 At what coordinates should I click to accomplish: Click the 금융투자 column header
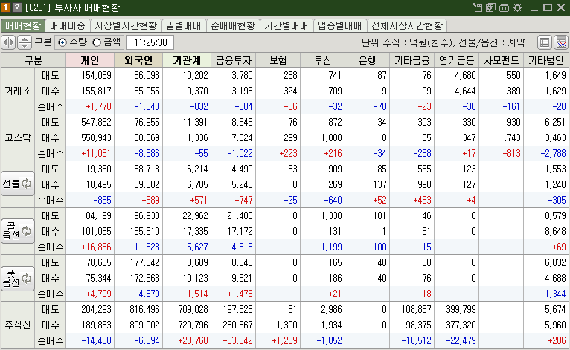click(x=234, y=60)
